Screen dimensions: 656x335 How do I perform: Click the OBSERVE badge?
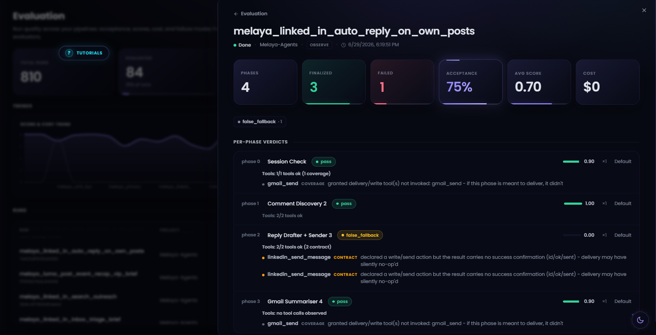pos(319,45)
